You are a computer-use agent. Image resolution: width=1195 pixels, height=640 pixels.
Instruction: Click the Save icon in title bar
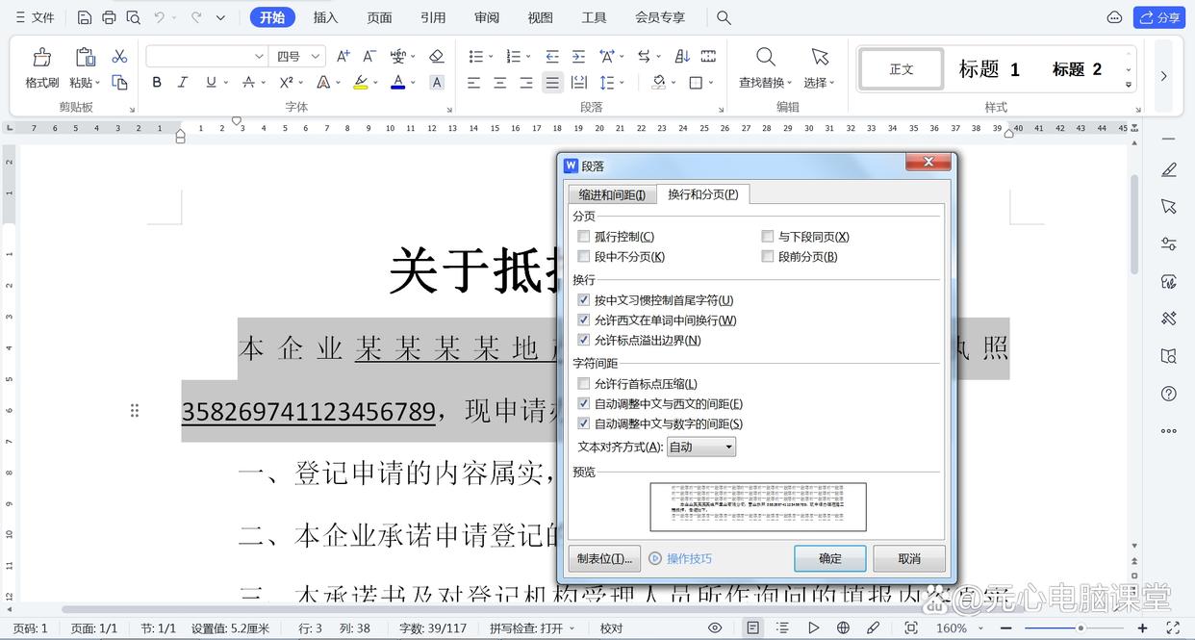(85, 17)
